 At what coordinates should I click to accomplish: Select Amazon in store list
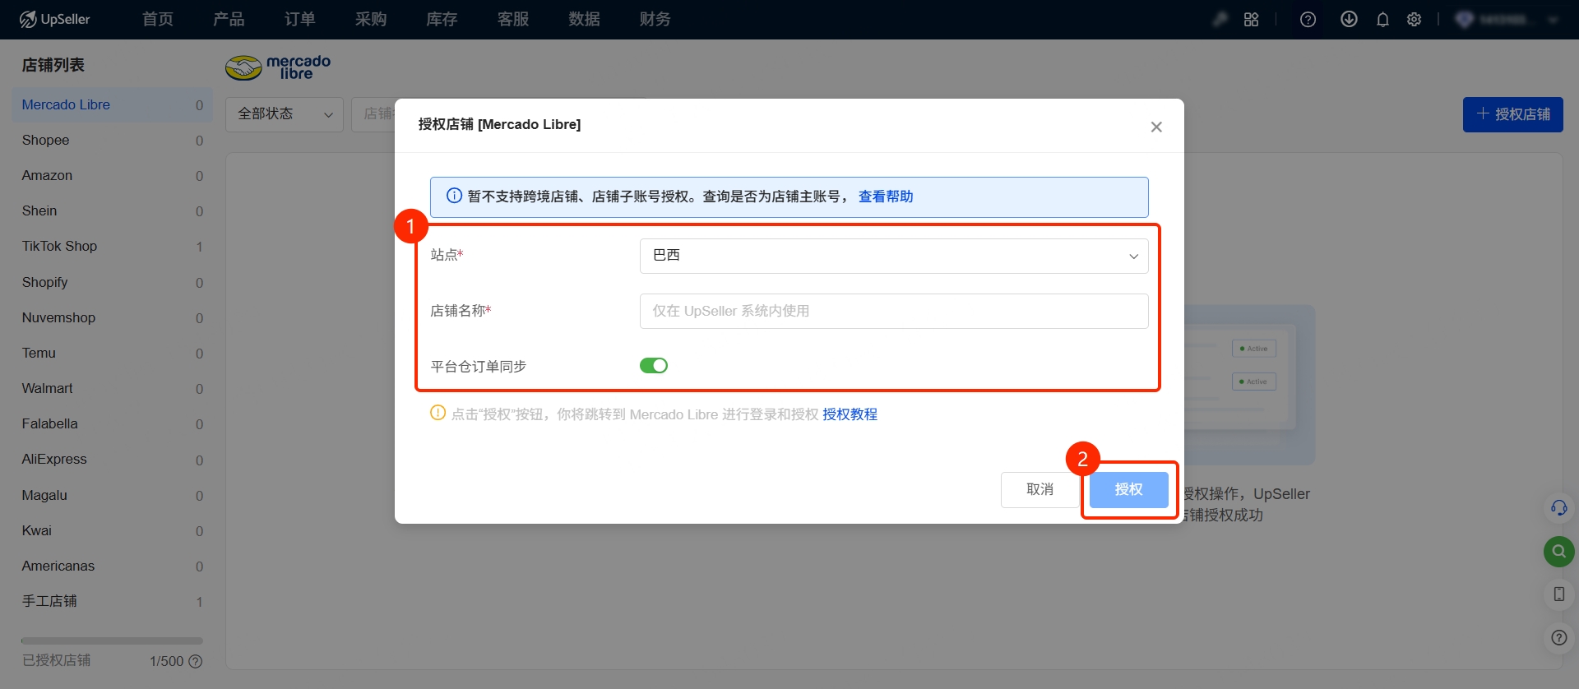click(x=112, y=176)
